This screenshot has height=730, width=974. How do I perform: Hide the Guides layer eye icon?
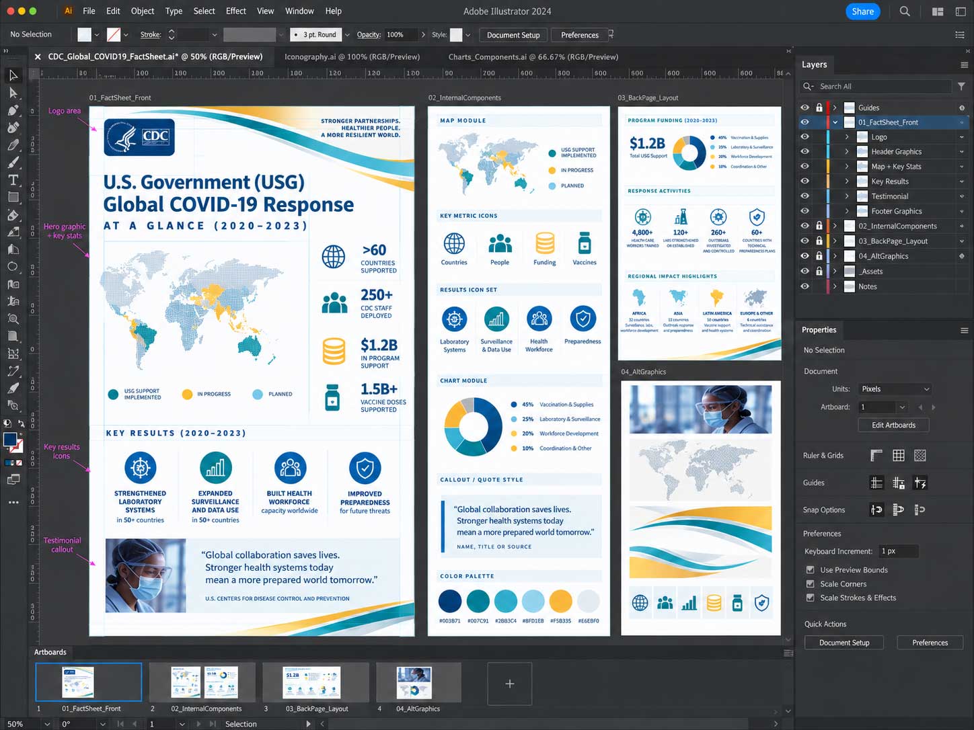point(804,108)
